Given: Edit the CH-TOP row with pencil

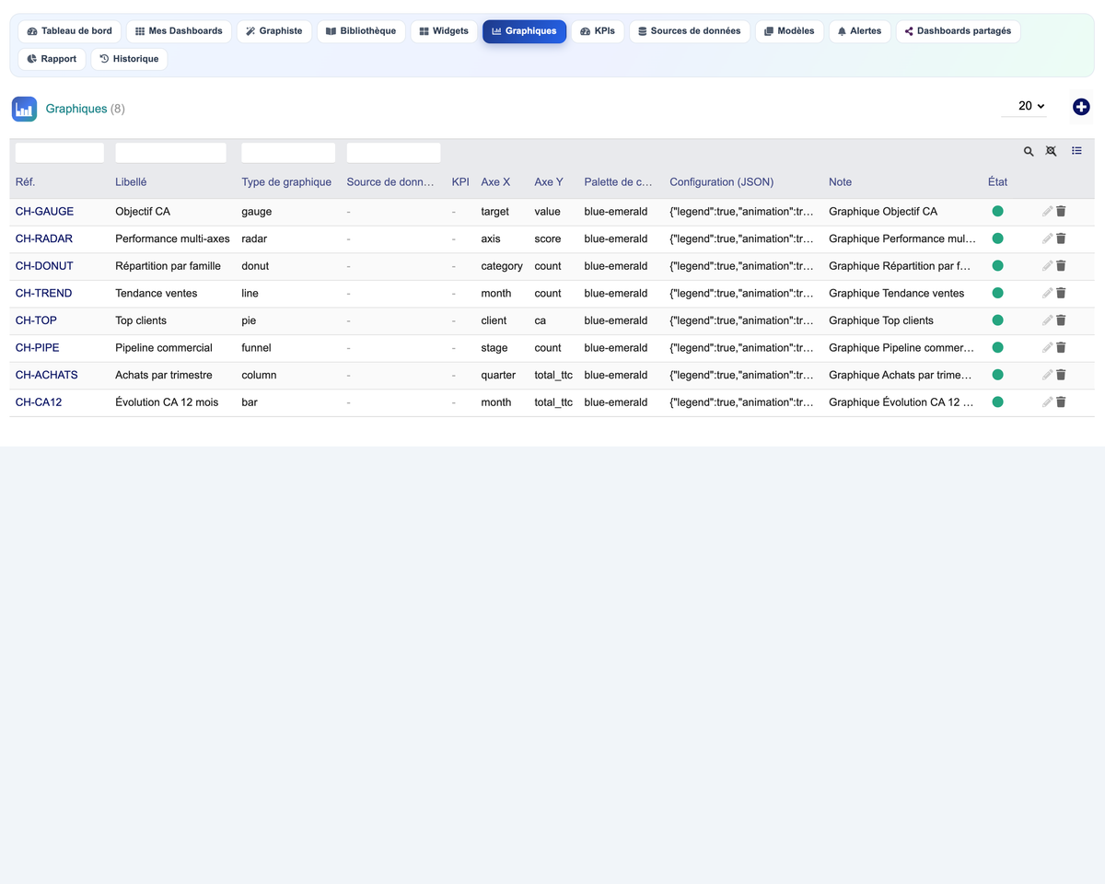Looking at the screenshot, I should 1047,320.
